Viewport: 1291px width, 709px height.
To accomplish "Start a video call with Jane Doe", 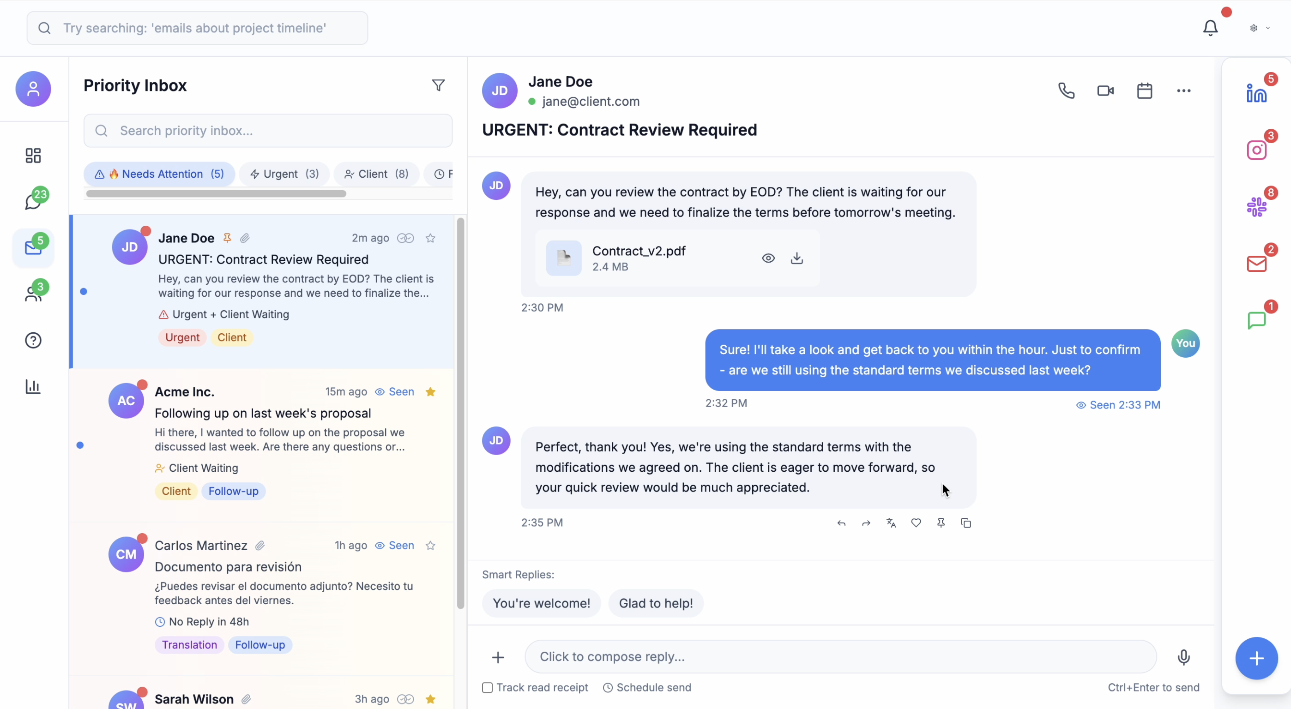I will (1105, 90).
